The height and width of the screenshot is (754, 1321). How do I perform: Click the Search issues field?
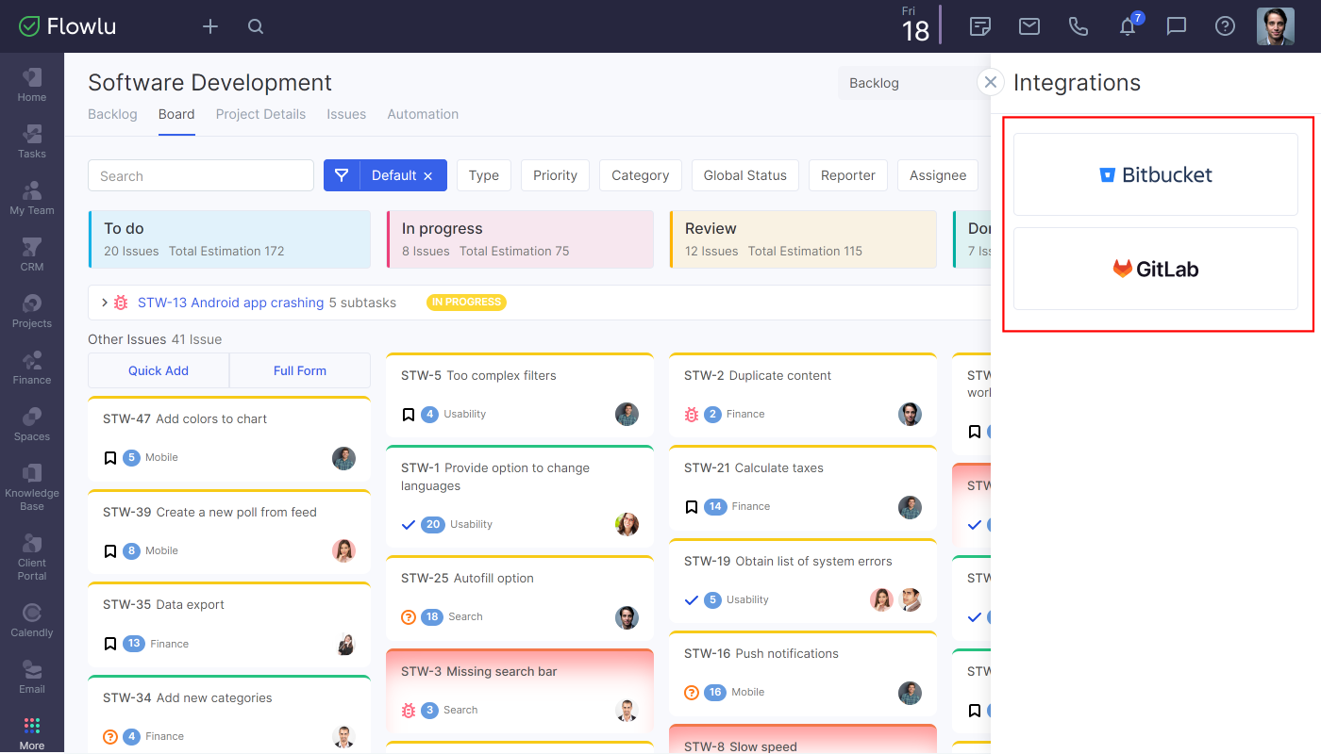(201, 175)
